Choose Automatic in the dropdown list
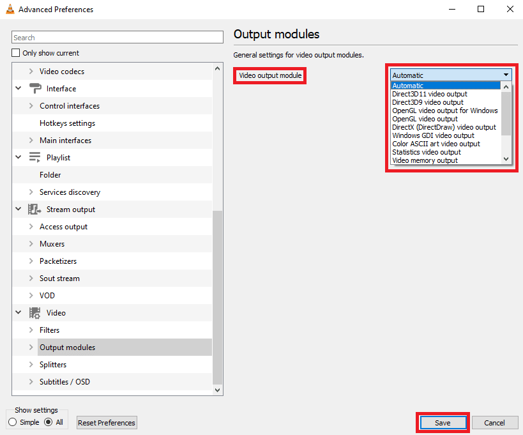 [446, 86]
